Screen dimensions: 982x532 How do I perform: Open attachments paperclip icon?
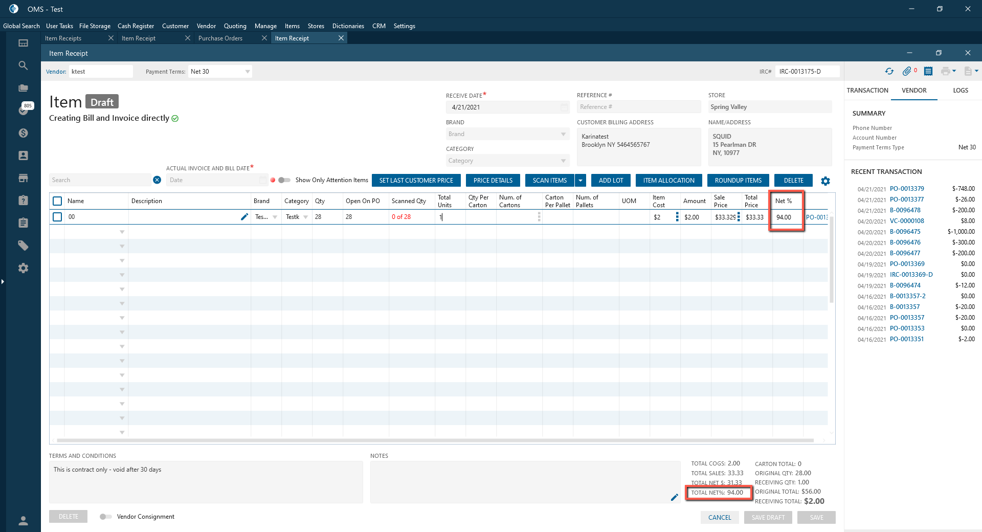click(x=907, y=72)
